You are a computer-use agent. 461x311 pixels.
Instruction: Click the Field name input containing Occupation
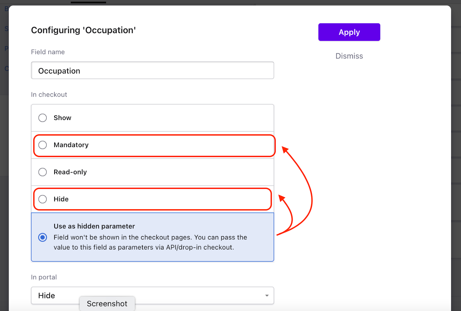(x=152, y=70)
